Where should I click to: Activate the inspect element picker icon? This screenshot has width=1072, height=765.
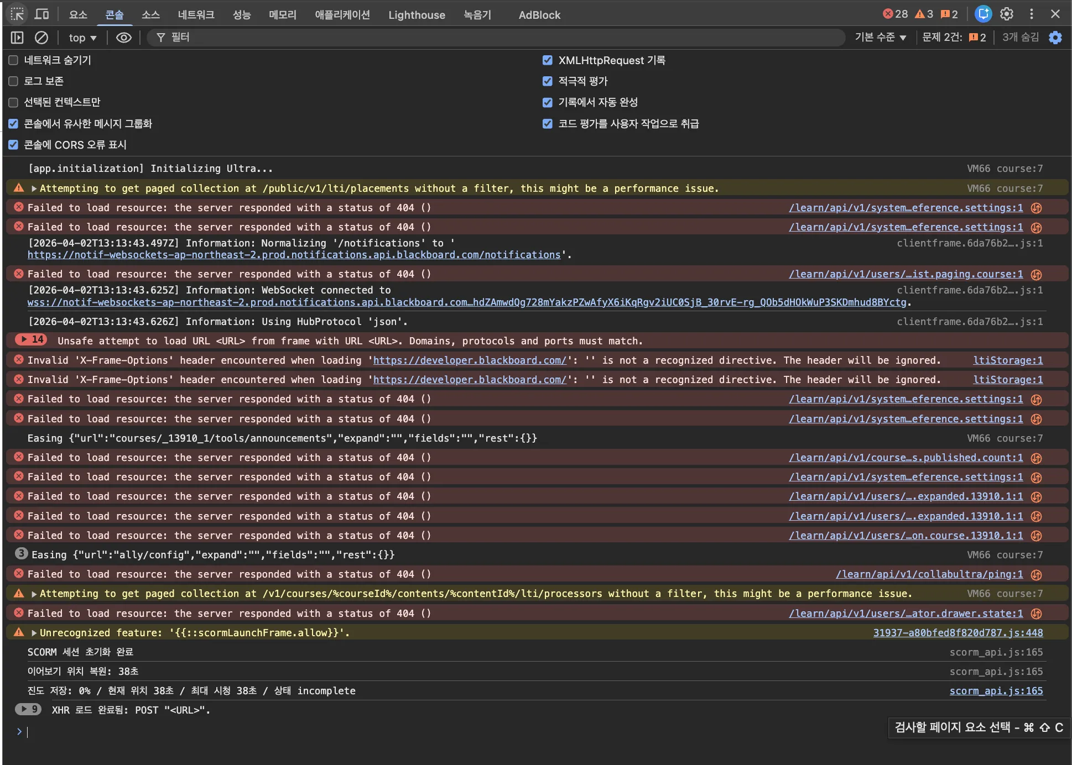click(x=17, y=14)
